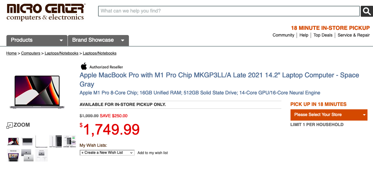Image resolution: width=373 pixels, height=169 pixels.
Task: Open the Products dropdown menu
Action: pyautogui.click(x=37, y=40)
